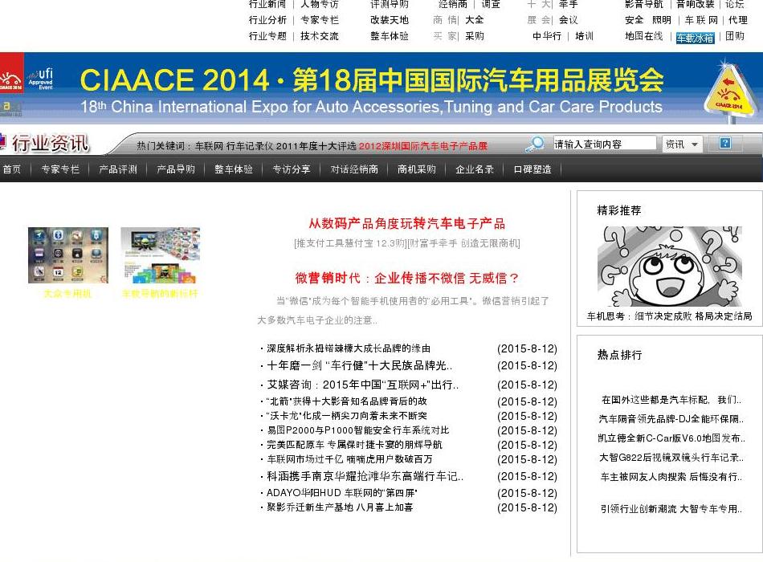This screenshot has height=562, width=763.
Task: Click the blue question mark help icon
Action: tap(725, 143)
